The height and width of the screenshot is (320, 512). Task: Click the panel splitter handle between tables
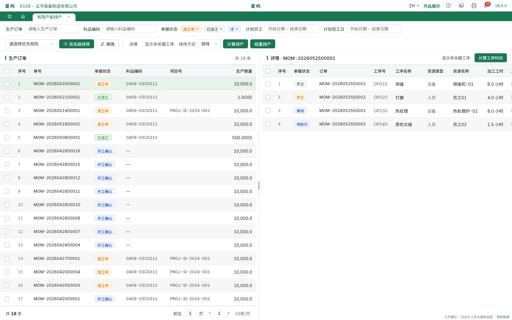click(x=259, y=186)
